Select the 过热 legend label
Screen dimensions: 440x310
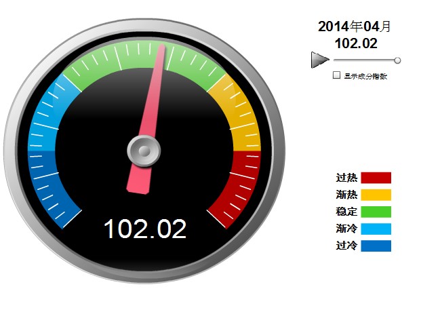[346, 178]
